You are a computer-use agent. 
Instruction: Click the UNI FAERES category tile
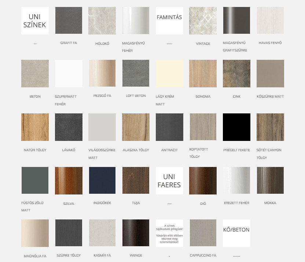(169, 180)
